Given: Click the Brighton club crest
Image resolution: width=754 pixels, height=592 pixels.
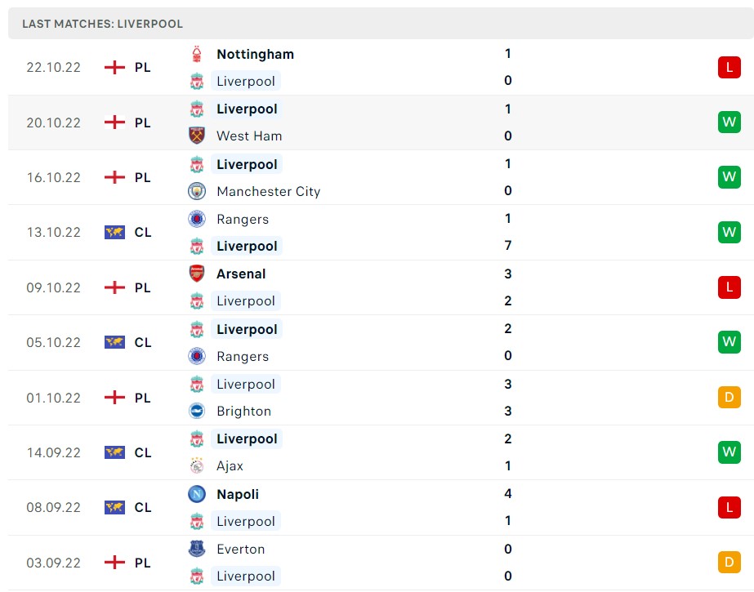Looking at the screenshot, I should [x=197, y=411].
